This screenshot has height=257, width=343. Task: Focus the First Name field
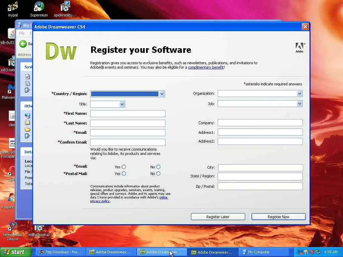click(128, 114)
